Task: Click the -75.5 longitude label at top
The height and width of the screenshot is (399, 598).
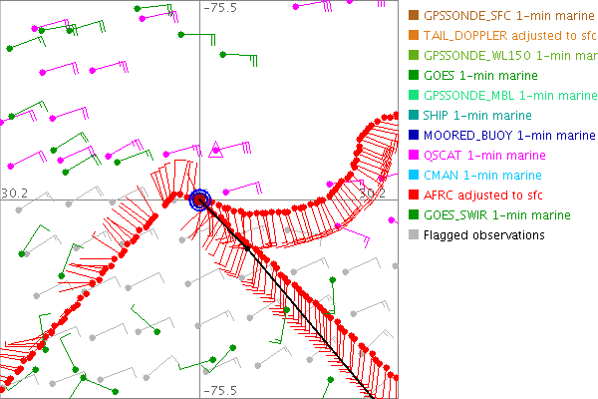Action: pos(220,8)
